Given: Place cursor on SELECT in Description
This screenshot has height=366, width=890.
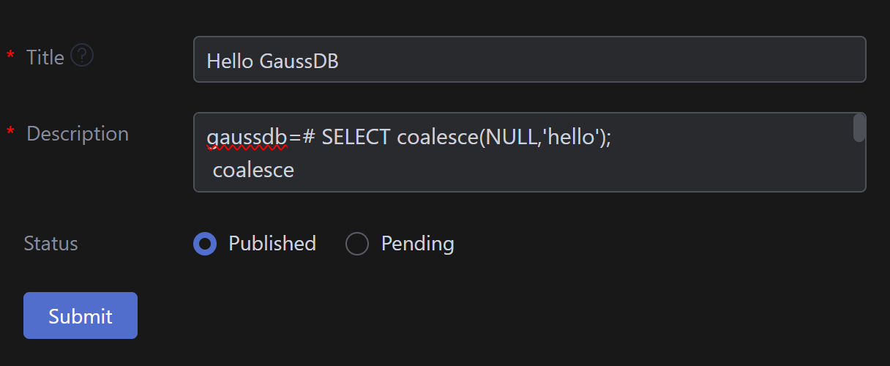Looking at the screenshot, I should 356,137.
